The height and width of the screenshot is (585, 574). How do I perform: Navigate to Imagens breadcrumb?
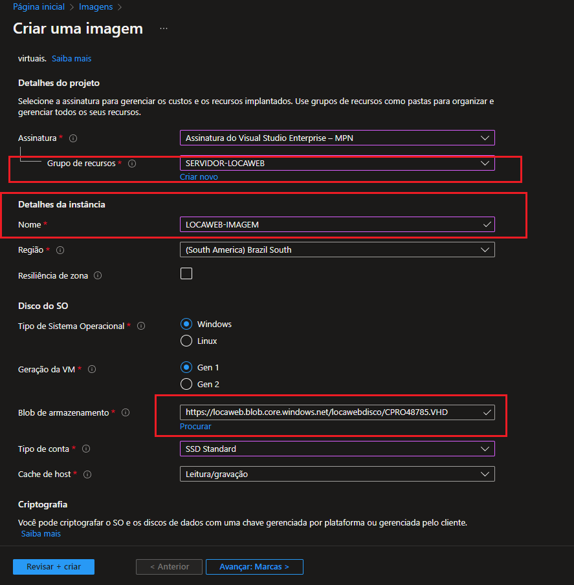click(x=95, y=7)
